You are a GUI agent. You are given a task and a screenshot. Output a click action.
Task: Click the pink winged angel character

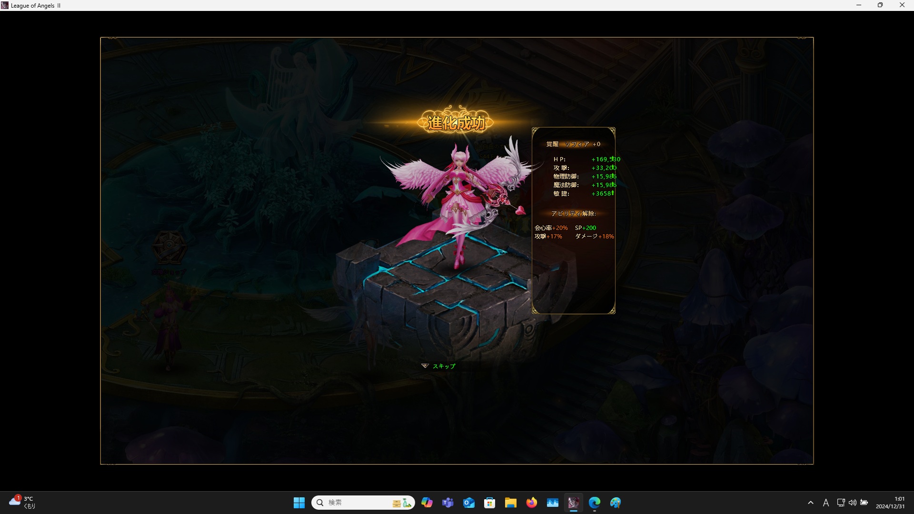pyautogui.click(x=456, y=200)
